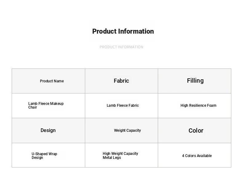
Task: Click the word Makeup in the first column
Action: pos(57,104)
